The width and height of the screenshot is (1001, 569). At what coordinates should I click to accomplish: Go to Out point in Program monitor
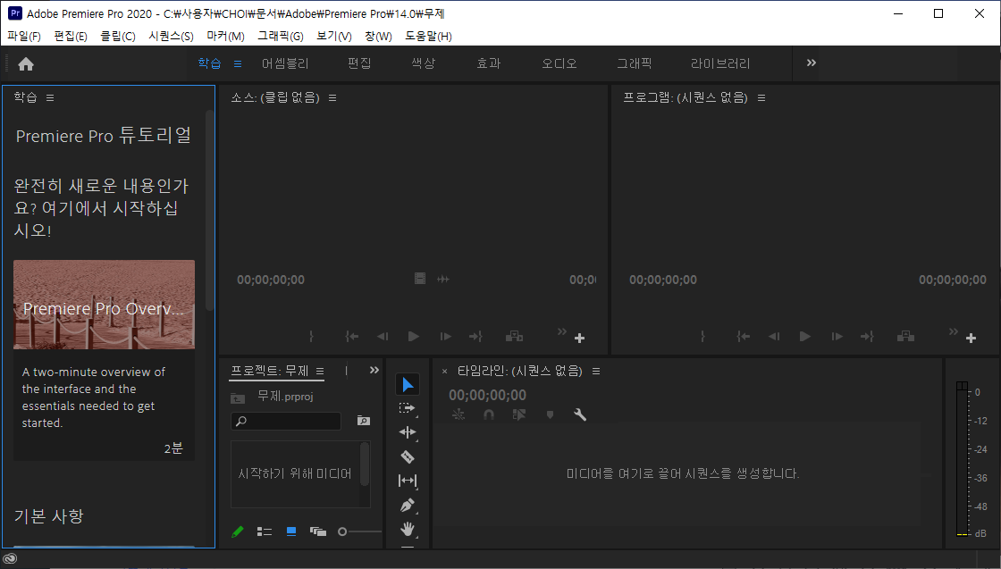coord(867,336)
